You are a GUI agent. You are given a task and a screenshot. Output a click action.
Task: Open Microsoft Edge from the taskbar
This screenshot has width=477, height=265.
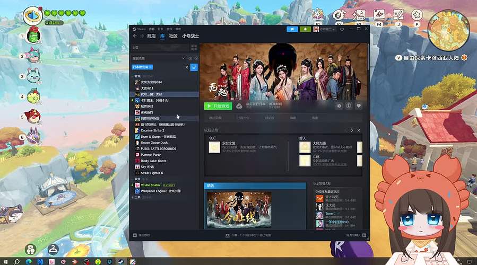29,261
